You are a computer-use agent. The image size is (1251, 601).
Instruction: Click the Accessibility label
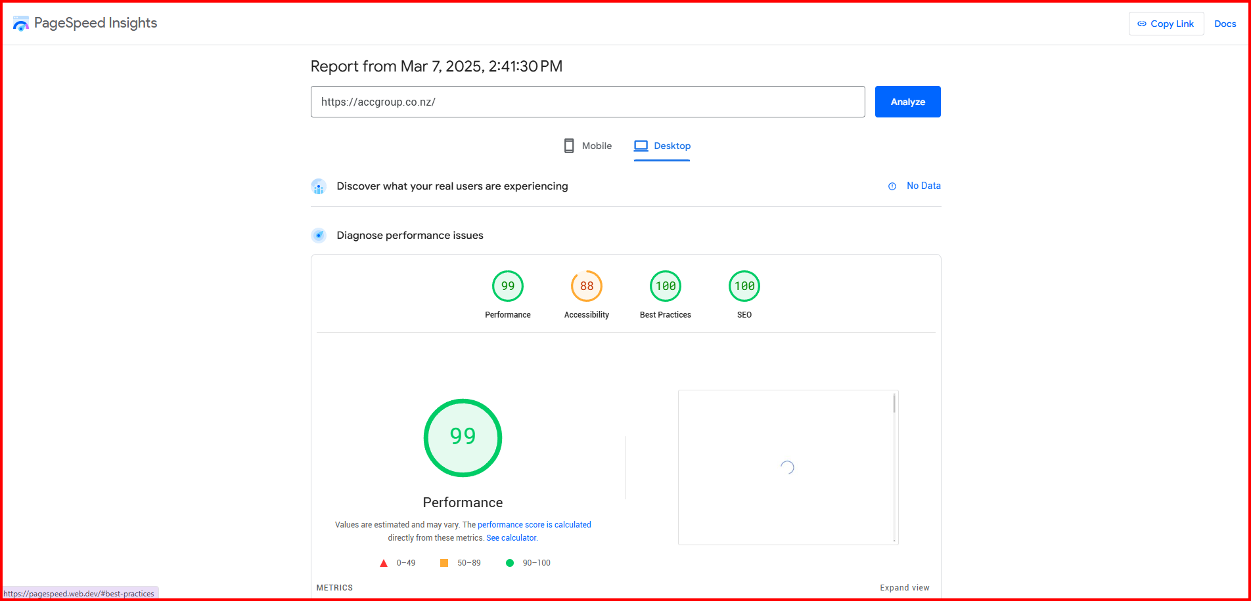(x=587, y=315)
